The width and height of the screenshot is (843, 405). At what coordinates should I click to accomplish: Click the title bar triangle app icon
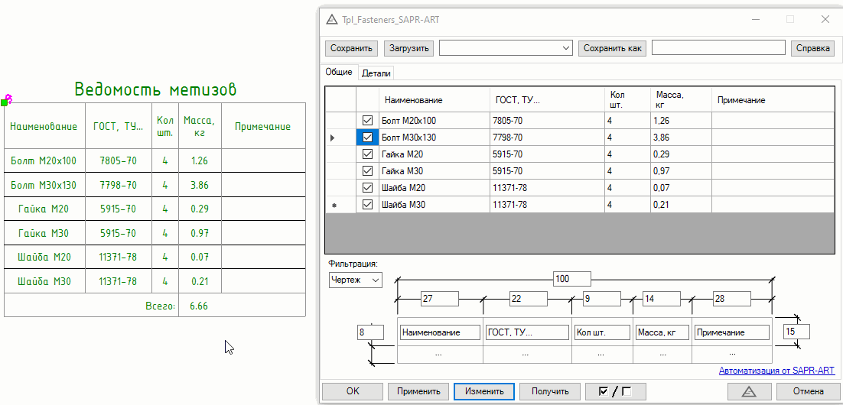coord(332,19)
